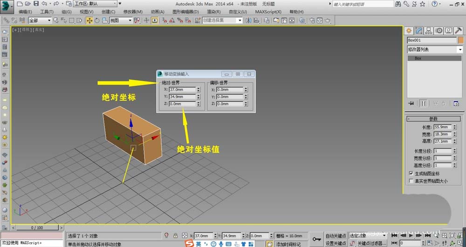This screenshot has height=247, width=466.
Task: Click the 关键点过滤器 button
Action: pyautogui.click(x=371, y=243)
